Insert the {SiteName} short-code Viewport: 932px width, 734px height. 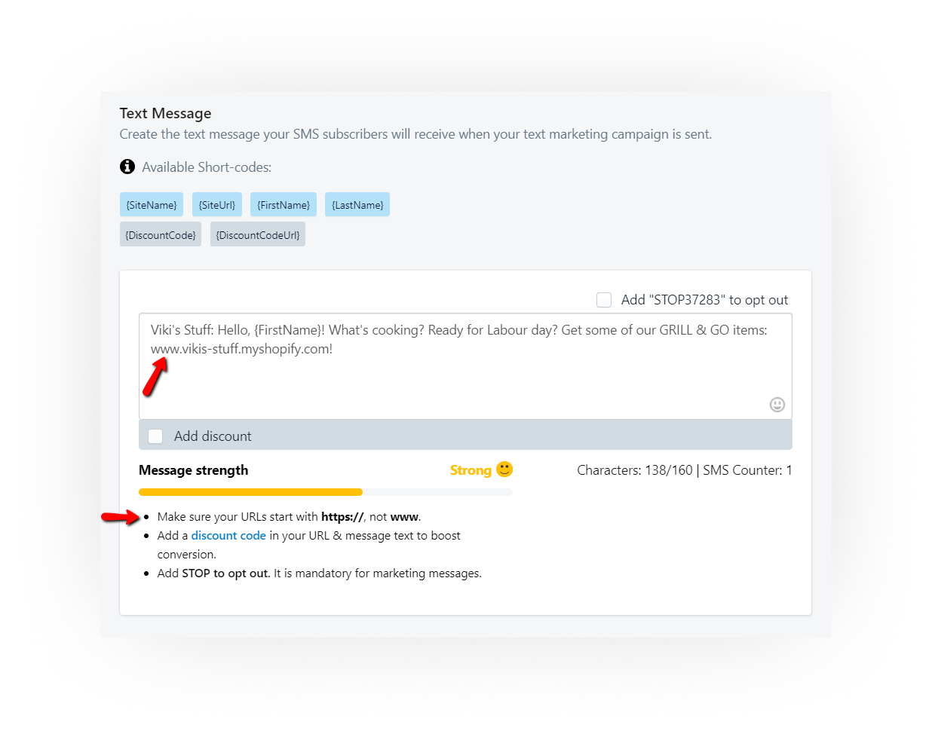point(152,205)
